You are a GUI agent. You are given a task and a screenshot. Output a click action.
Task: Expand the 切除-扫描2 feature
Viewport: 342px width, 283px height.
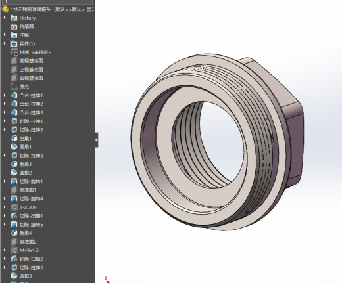click(x=5, y=259)
